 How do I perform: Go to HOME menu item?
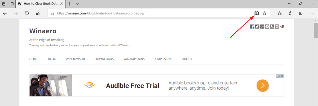click(34, 59)
